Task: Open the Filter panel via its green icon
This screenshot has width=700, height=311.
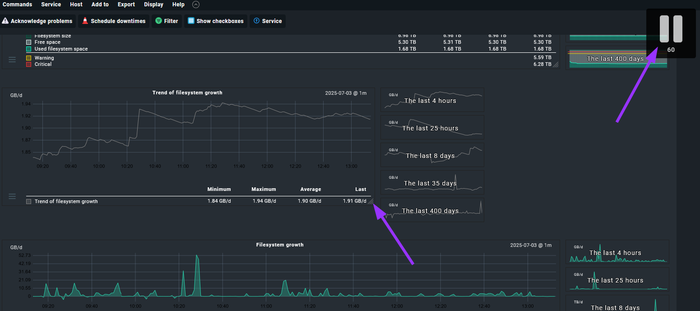Action: click(158, 21)
